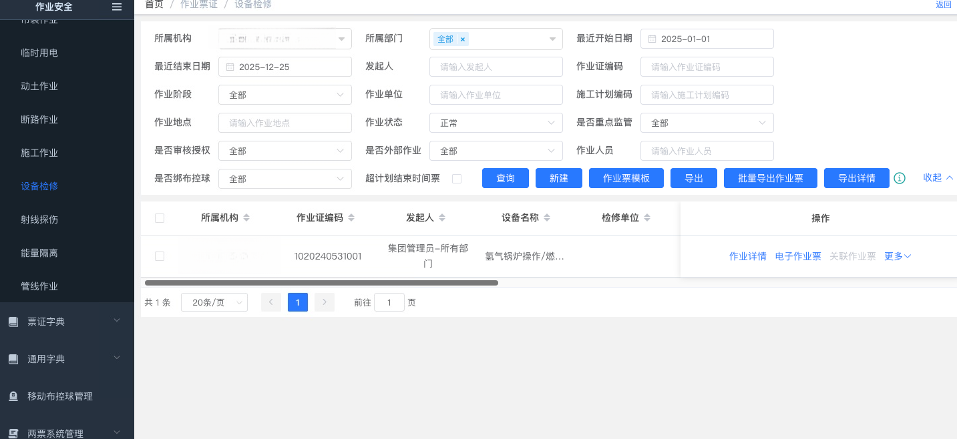Click the sort icon on 作业证编码 column
Screen dimensions: 957x439
coord(351,218)
